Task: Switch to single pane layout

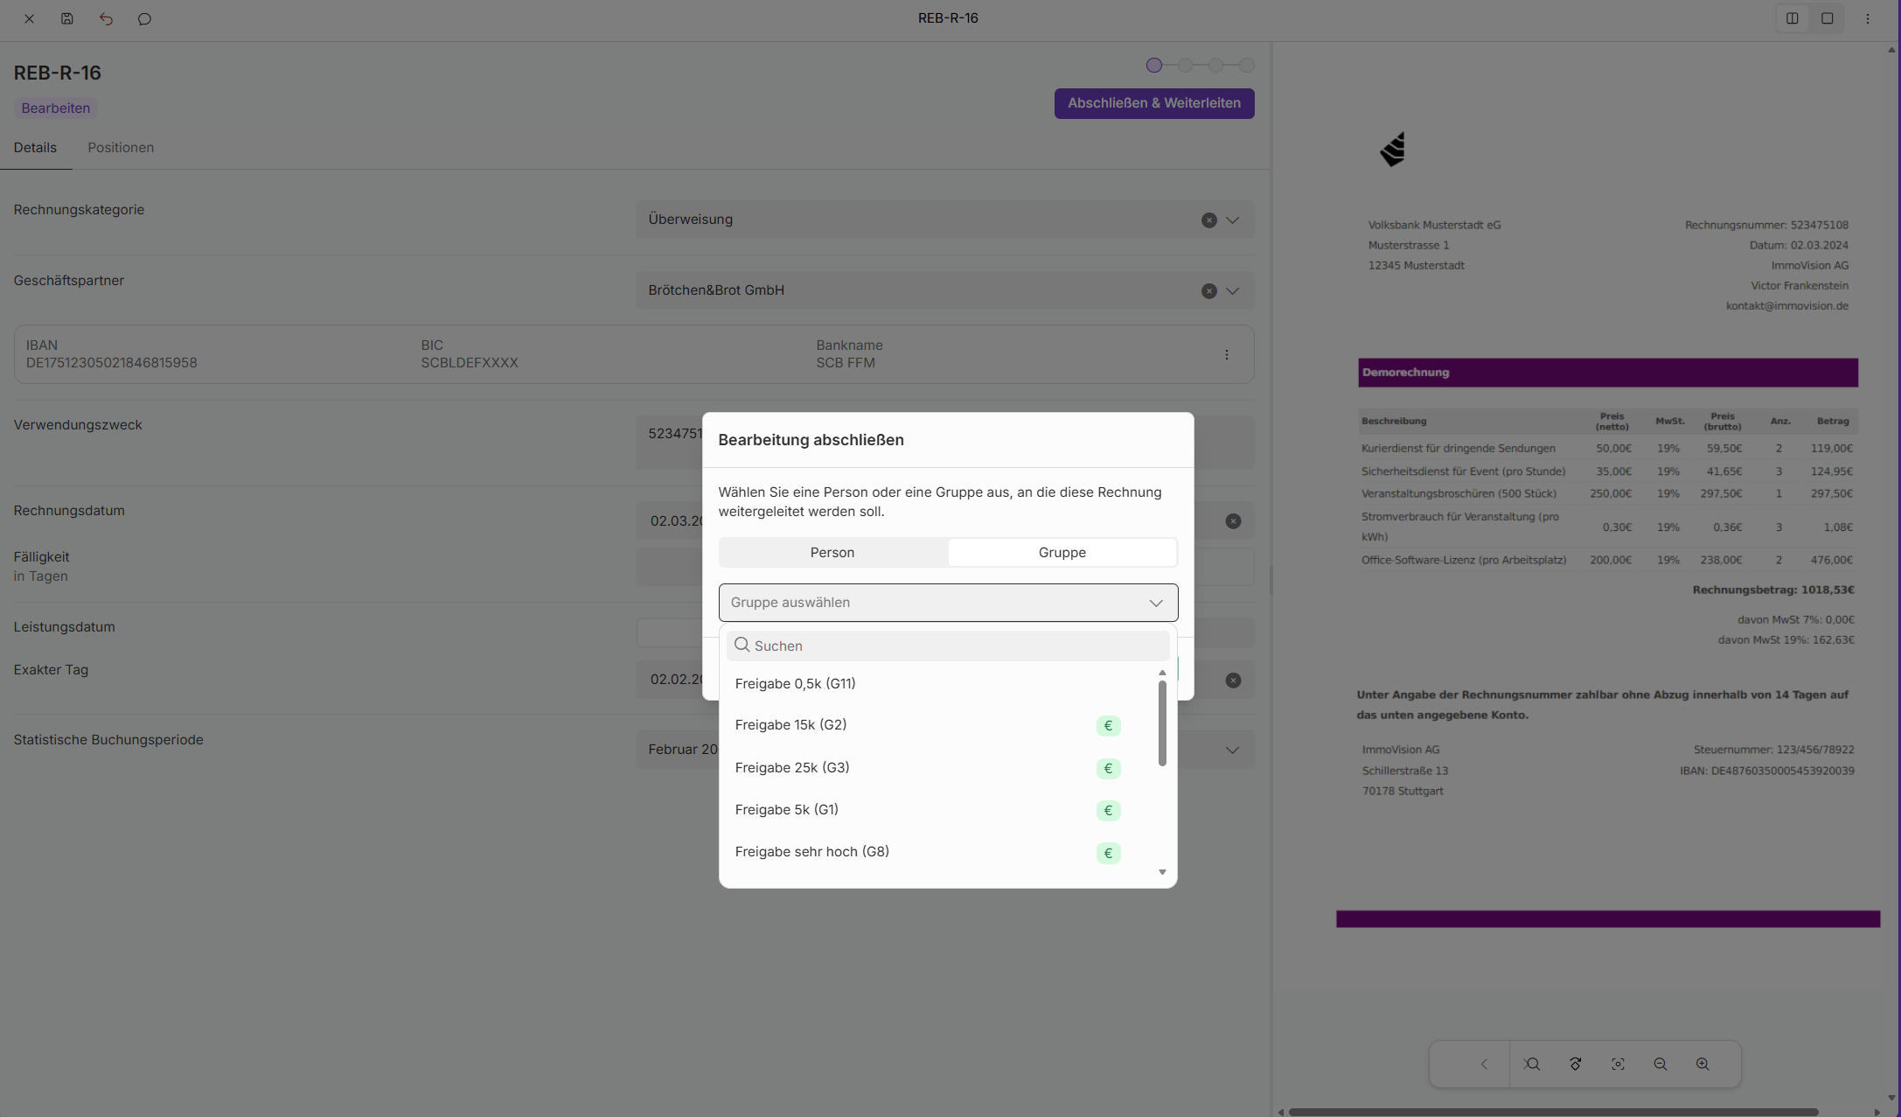Action: pos(1827,18)
